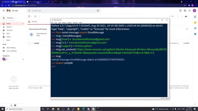
Task: Click Join a meeting
Action: tap(11, 51)
